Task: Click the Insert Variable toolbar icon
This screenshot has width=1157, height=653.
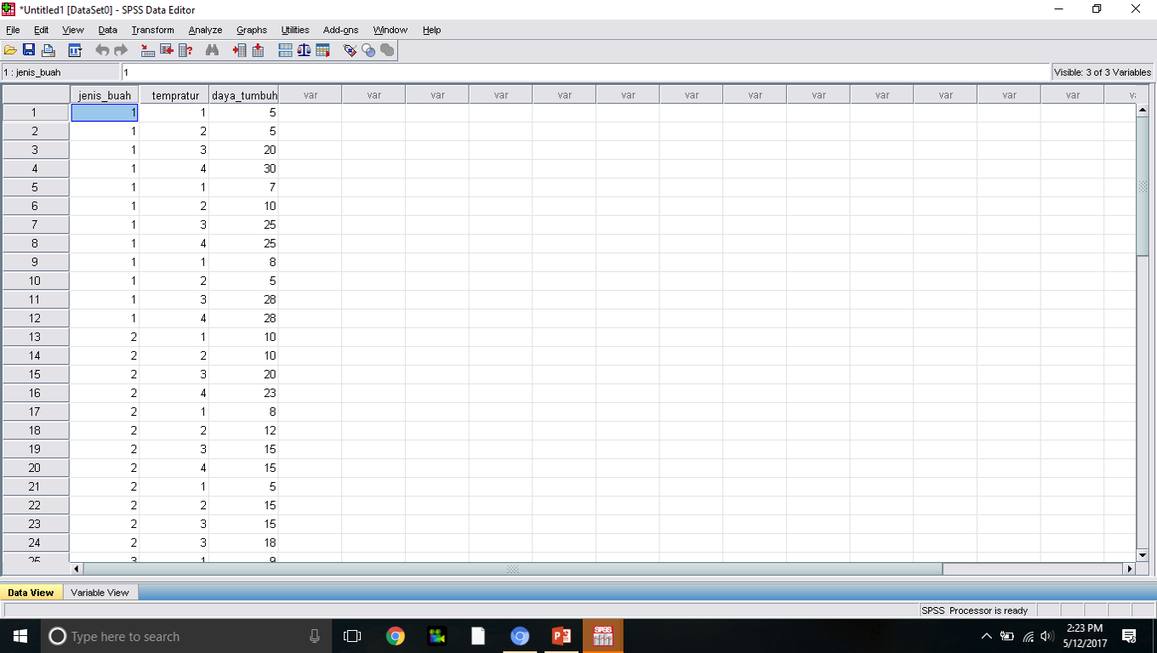Action: click(x=258, y=51)
